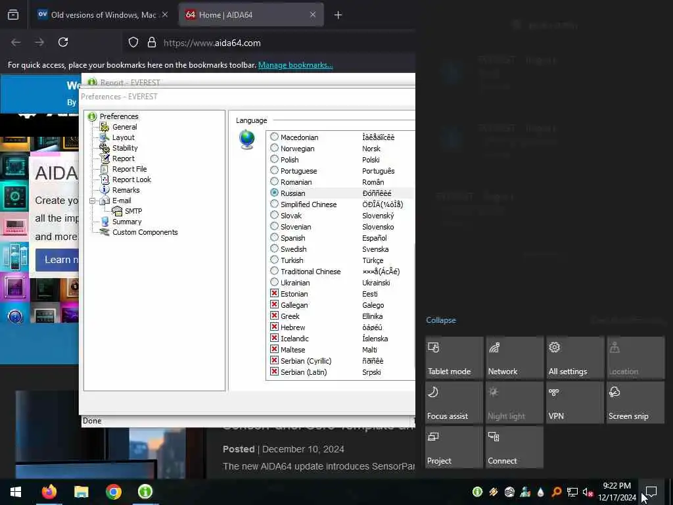Collapse the quick actions panel
This screenshot has width=673, height=505.
[x=441, y=320]
